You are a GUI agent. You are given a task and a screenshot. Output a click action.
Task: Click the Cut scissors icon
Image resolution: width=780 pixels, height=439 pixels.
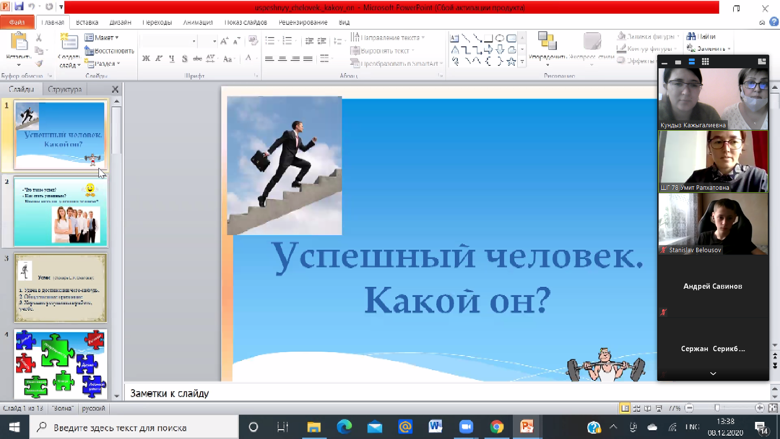coord(39,38)
